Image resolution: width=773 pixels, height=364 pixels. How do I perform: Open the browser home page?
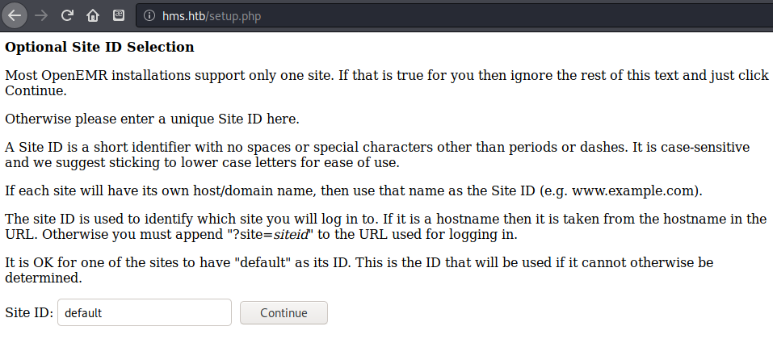pos(93,15)
